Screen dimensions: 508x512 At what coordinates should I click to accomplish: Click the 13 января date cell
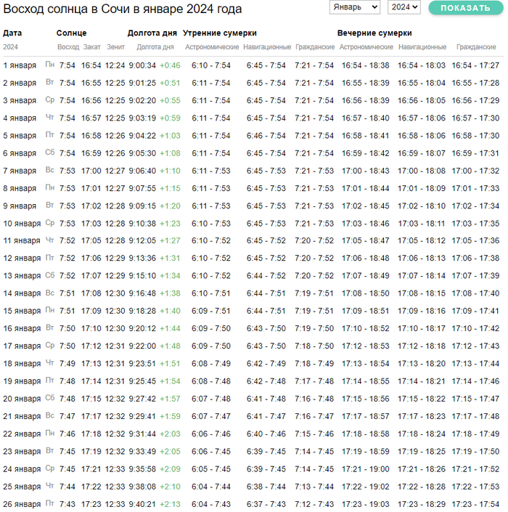tap(22, 276)
